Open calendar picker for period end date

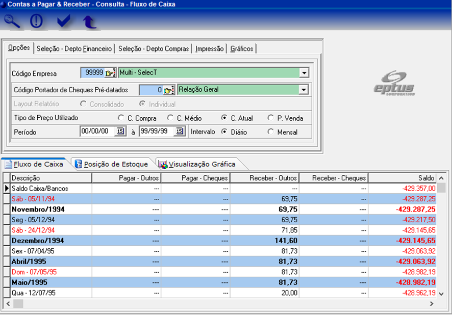click(179, 132)
